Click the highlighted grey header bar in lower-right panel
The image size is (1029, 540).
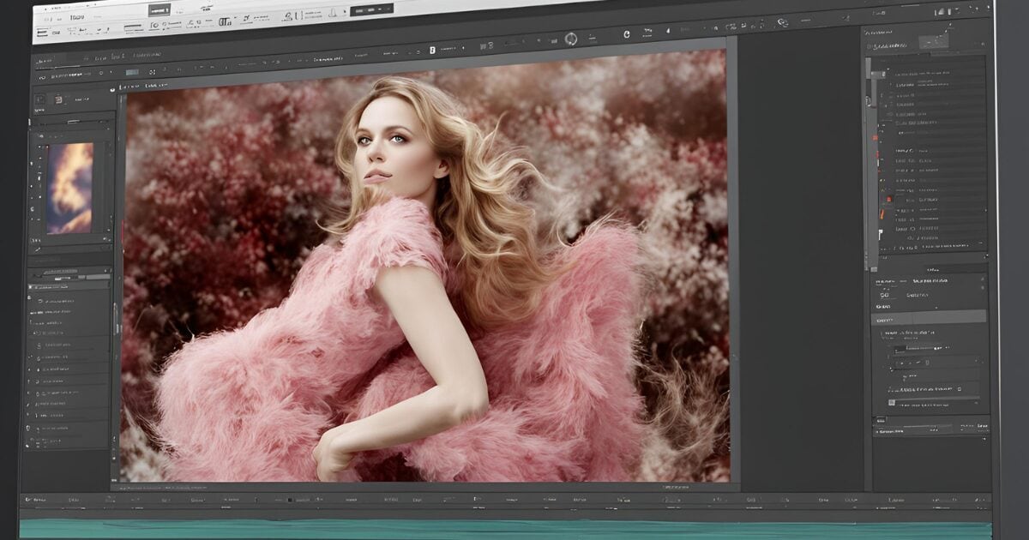[930, 318]
